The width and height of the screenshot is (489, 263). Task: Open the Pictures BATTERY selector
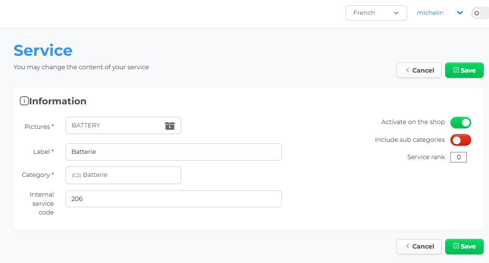pyautogui.click(x=123, y=125)
